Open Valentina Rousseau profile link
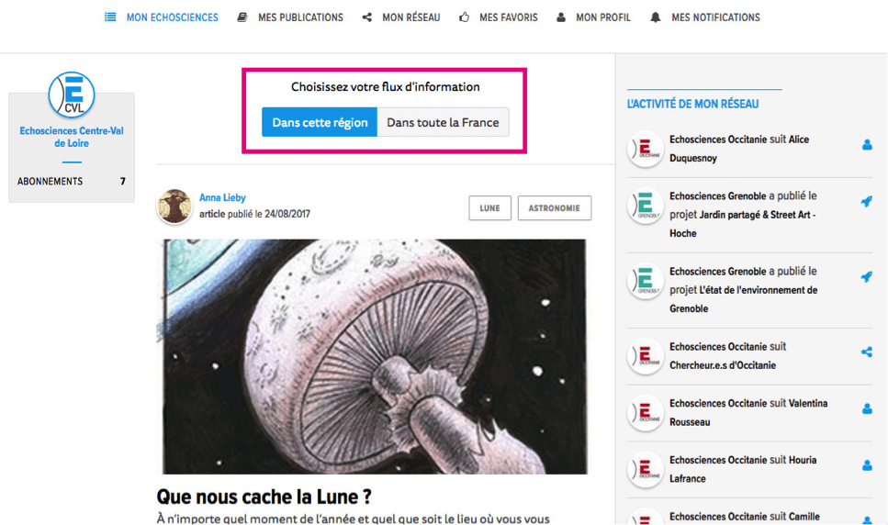888x525 pixels. pyautogui.click(x=748, y=412)
